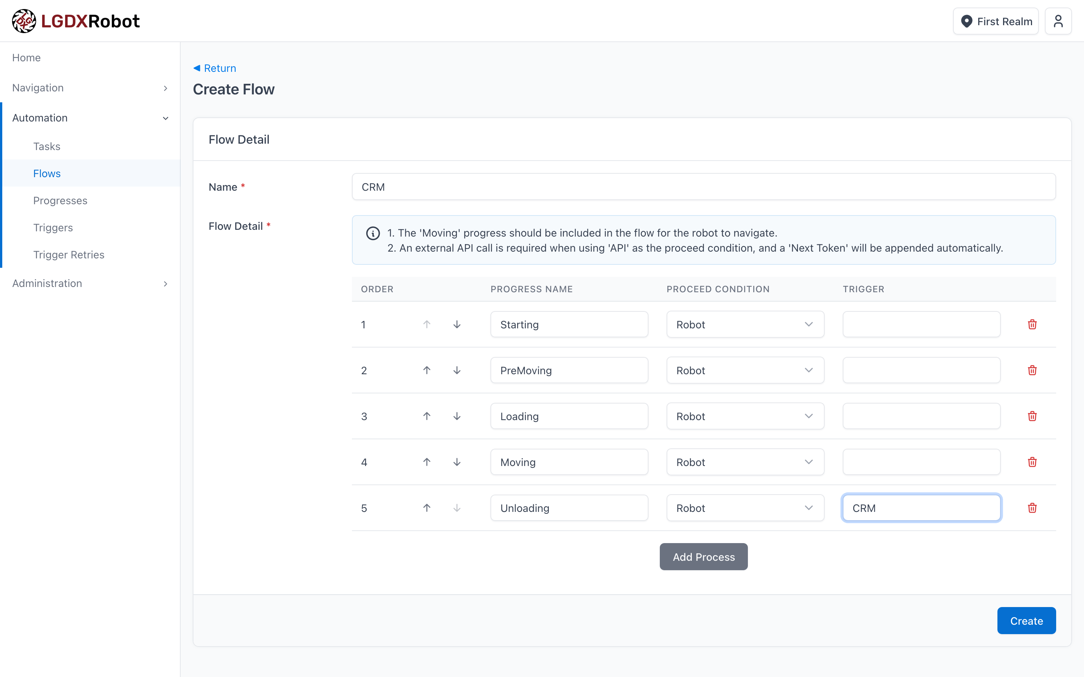Move Starting row down
This screenshot has width=1084, height=677.
click(x=457, y=324)
